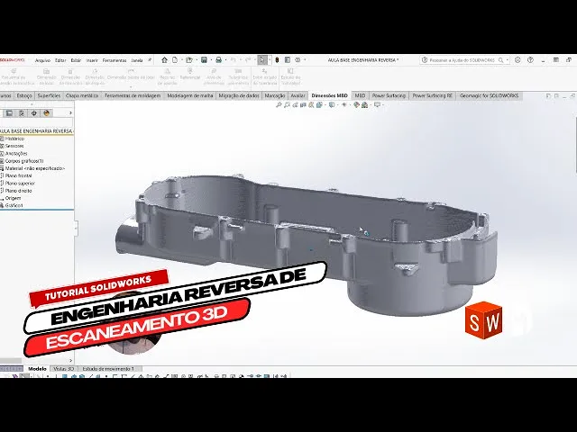This screenshot has width=577, height=432.
Task: Click the Referencial ribbon button
Action: pyautogui.click(x=190, y=74)
